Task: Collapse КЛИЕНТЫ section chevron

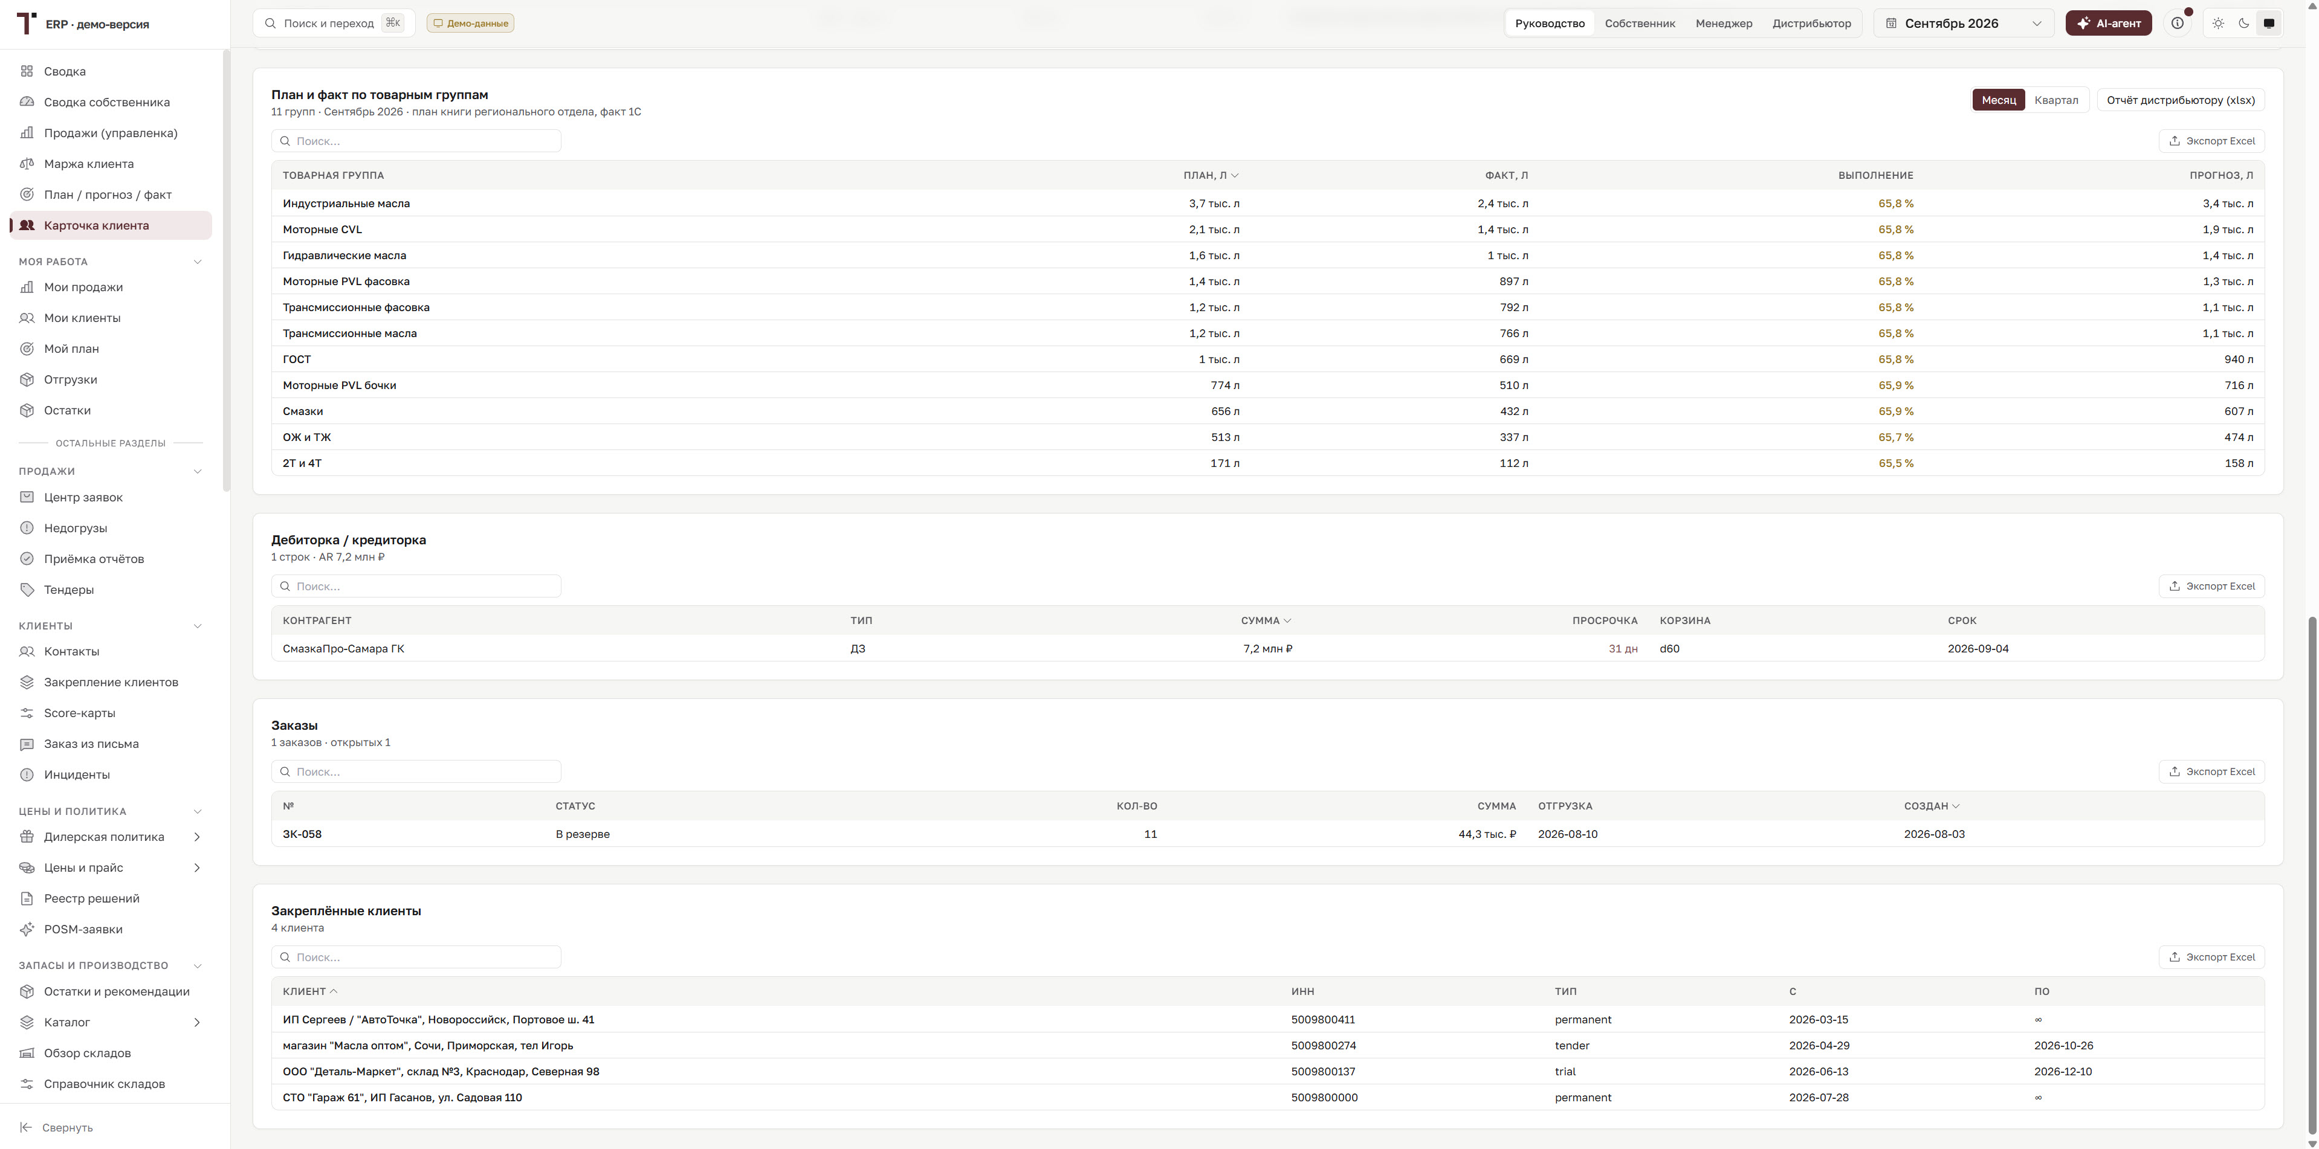Action: [198, 626]
